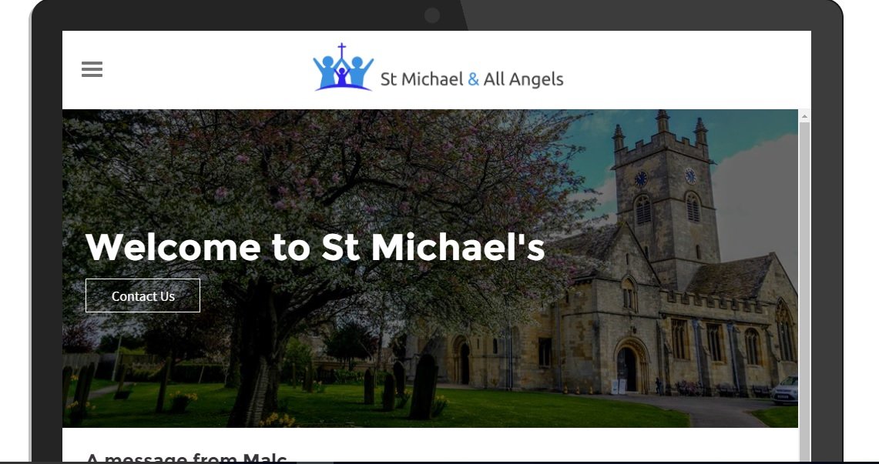Click the cross atop the church logo
Screen dimensions: 879x464
341,50
